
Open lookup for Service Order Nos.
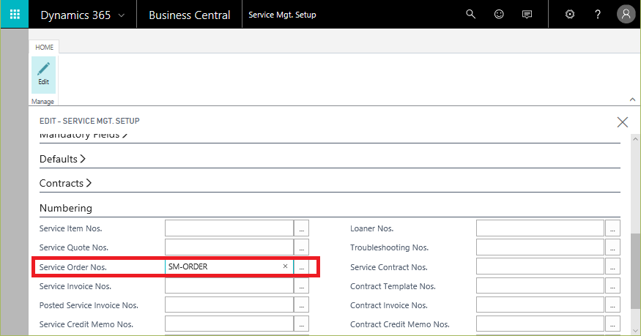(x=301, y=266)
